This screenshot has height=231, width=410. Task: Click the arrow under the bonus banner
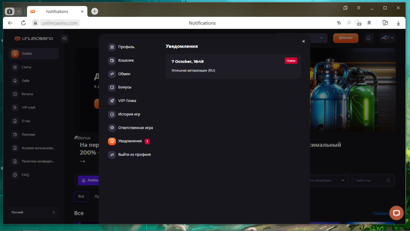(x=83, y=161)
